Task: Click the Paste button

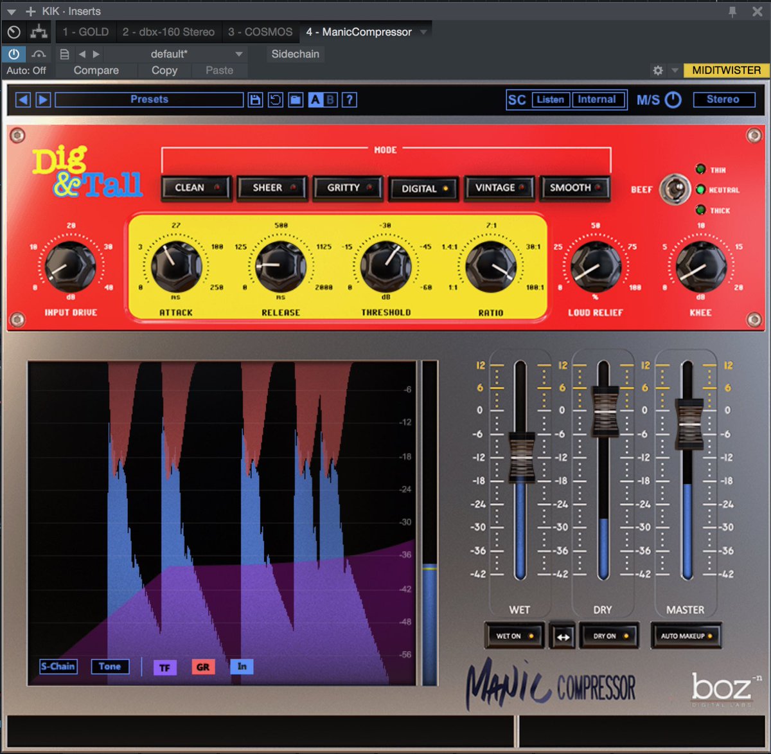Action: 219,70
